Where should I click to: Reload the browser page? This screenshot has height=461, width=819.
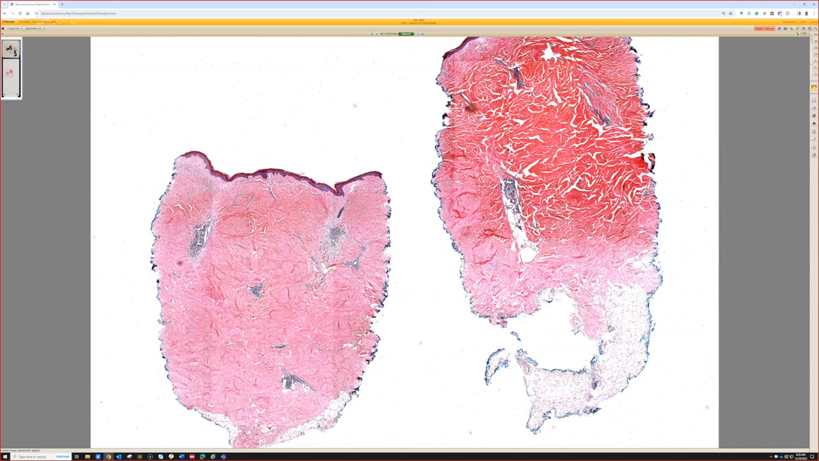(x=20, y=13)
